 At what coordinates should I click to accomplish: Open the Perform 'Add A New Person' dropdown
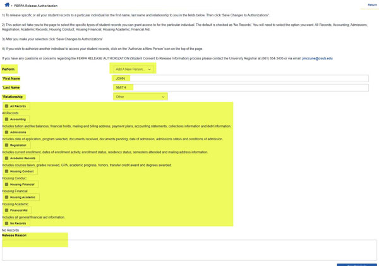click(x=133, y=70)
